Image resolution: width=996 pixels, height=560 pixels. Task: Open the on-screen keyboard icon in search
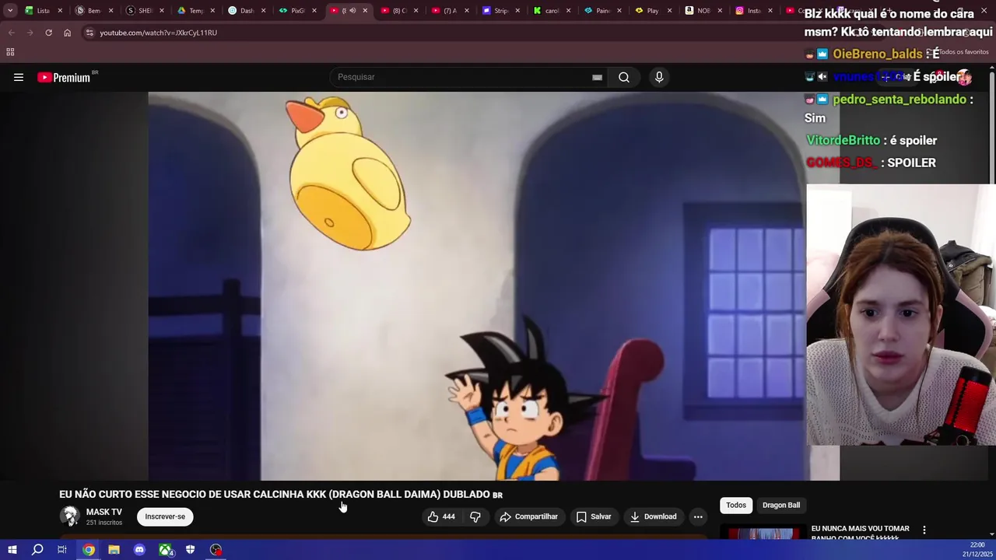[597, 77]
